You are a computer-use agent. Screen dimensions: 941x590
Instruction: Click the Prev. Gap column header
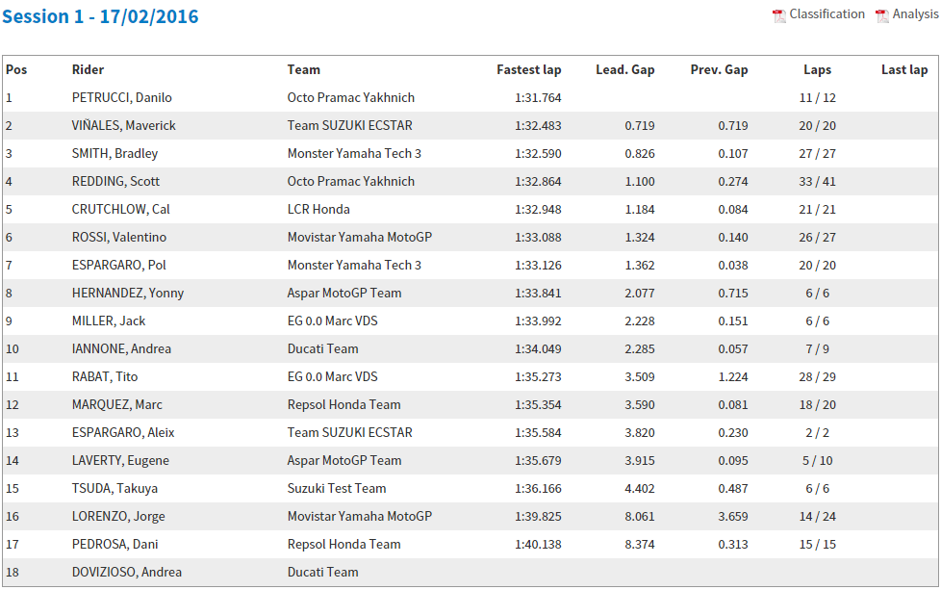point(719,69)
